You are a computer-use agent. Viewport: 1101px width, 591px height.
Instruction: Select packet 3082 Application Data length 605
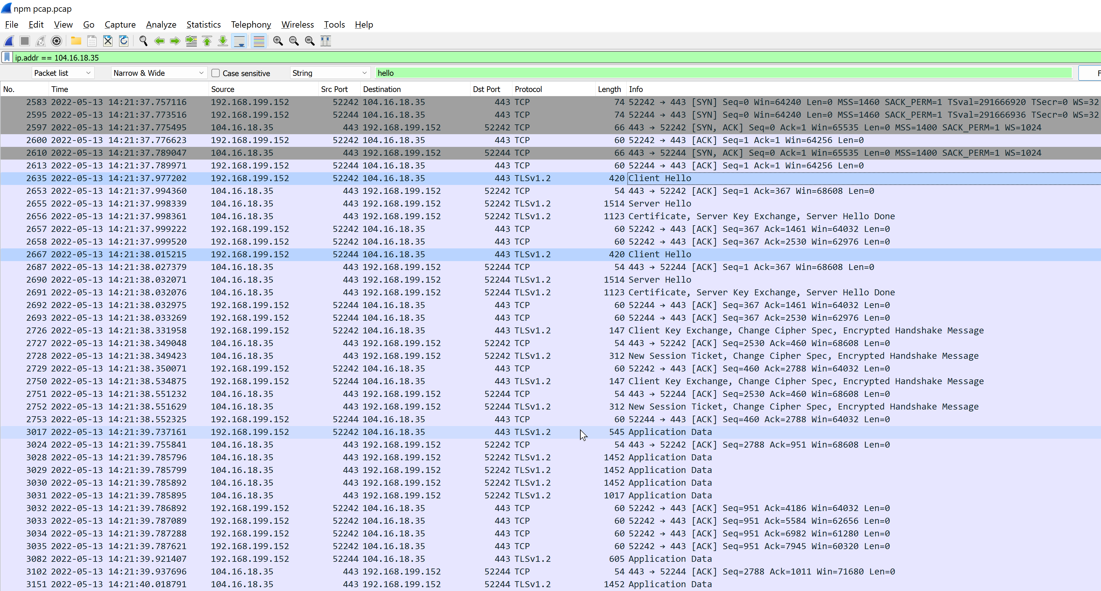[x=550, y=559]
